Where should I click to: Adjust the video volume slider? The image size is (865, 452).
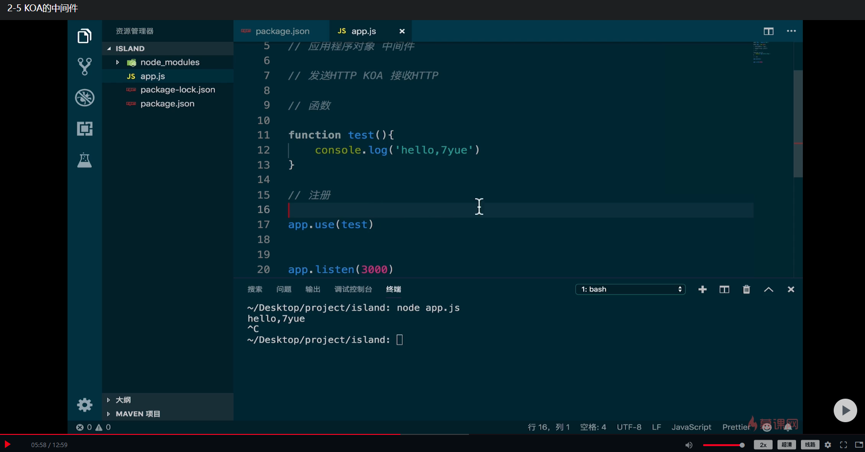pos(724,445)
